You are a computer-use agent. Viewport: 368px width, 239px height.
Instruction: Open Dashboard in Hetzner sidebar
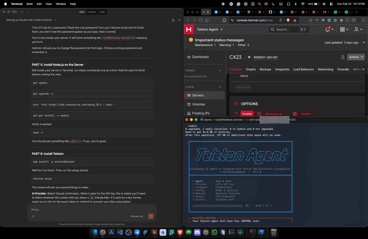pyautogui.click(x=200, y=57)
